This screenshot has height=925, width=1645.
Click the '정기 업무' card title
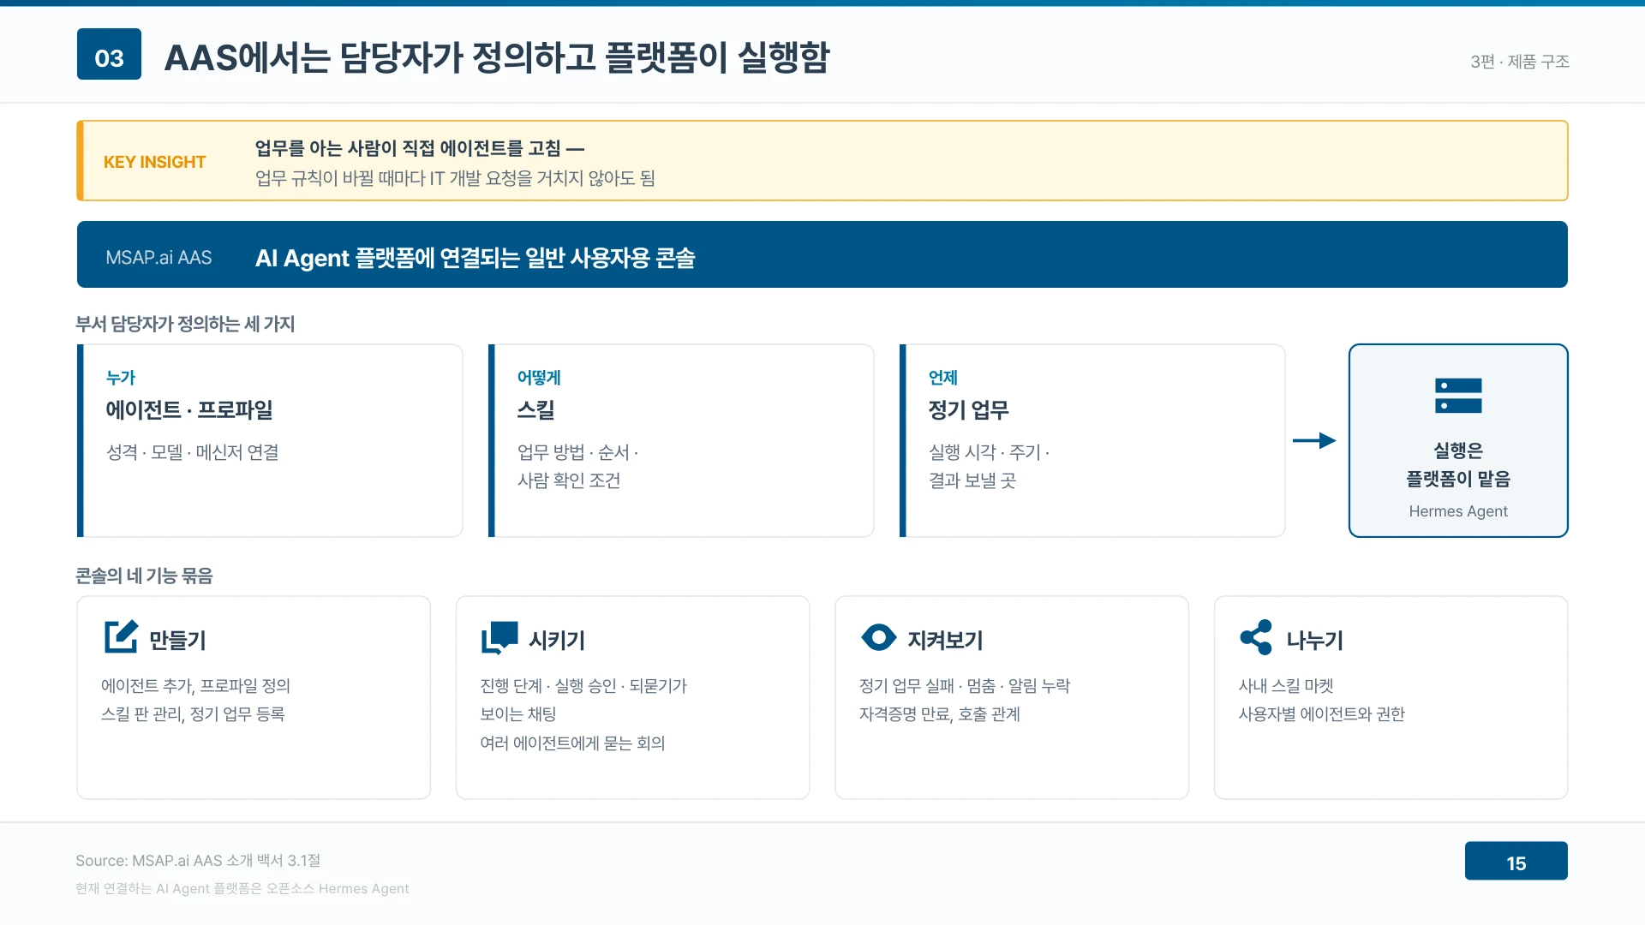click(969, 410)
